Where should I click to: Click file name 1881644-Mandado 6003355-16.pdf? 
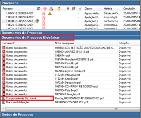click(x=74, y=59)
